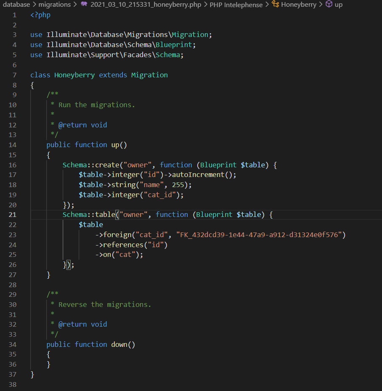
Task: Click 'Schema' in the line 5 use statement
Action: pyautogui.click(x=168, y=55)
